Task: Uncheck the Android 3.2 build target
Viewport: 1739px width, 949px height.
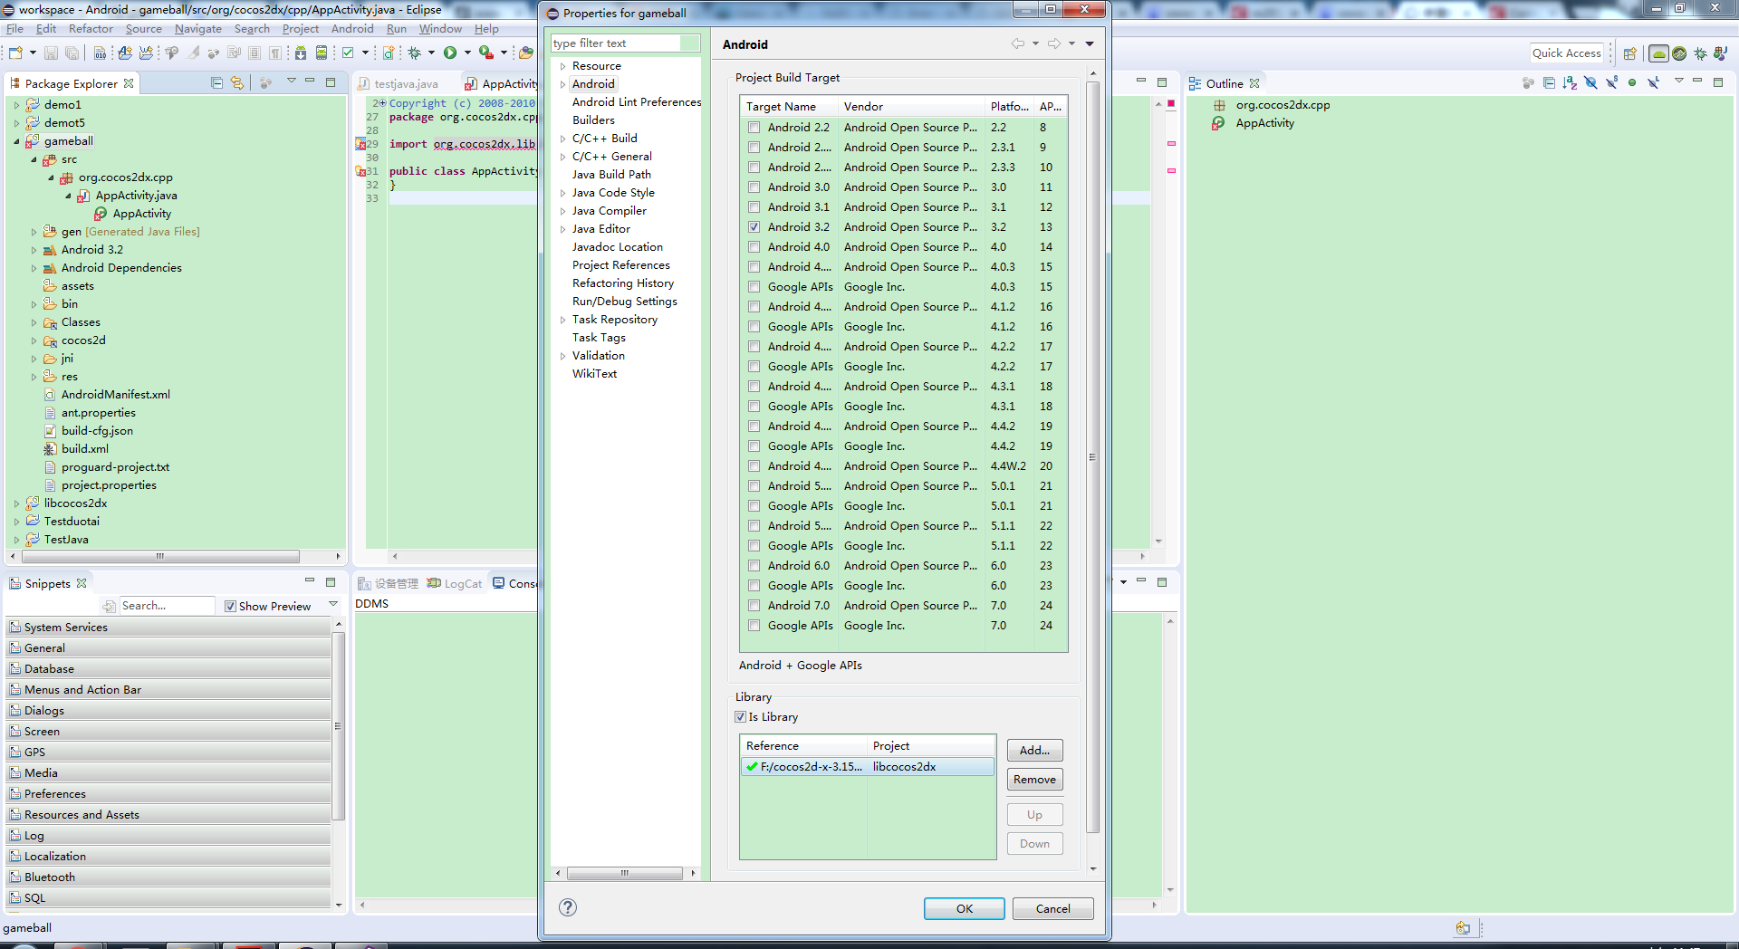Action: point(754,227)
